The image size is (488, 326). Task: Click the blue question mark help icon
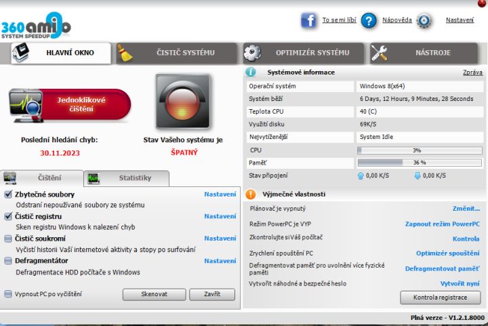pos(369,21)
